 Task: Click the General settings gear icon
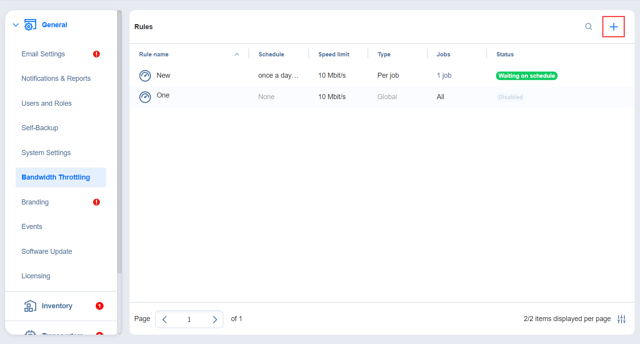(30, 25)
